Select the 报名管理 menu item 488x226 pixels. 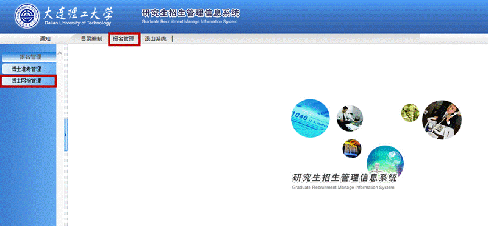(x=124, y=39)
